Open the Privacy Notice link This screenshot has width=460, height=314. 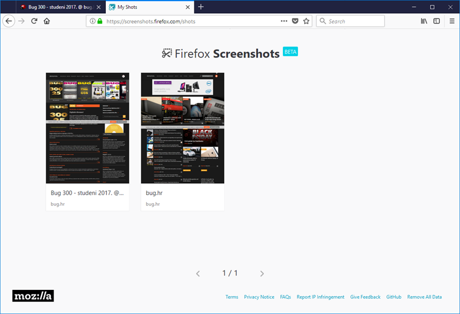(x=259, y=297)
